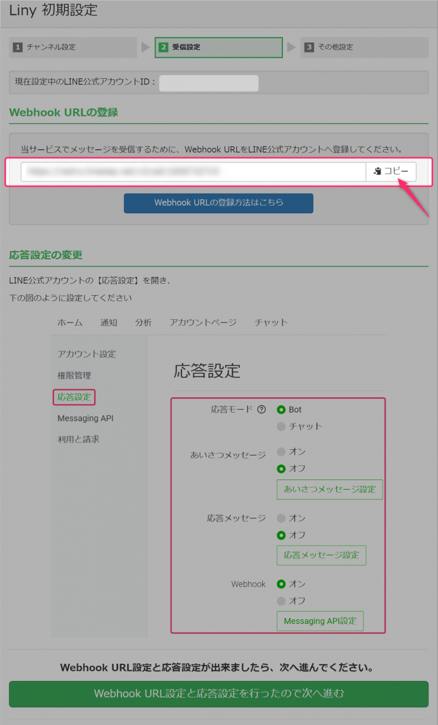Image resolution: width=438 pixels, height=725 pixels.
Task: Select 利用と請求 in sidebar
Action: coord(78,440)
